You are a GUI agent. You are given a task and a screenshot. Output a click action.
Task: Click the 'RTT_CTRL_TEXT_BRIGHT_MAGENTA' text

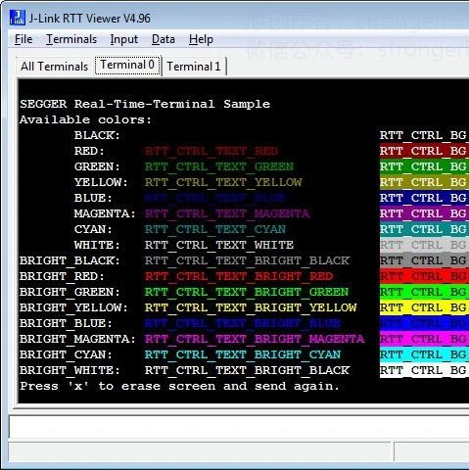click(255, 339)
